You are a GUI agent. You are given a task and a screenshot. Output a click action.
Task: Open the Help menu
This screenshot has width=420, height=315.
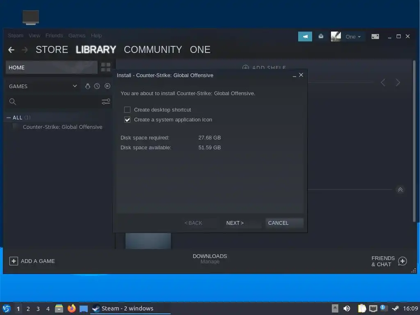coord(96,36)
